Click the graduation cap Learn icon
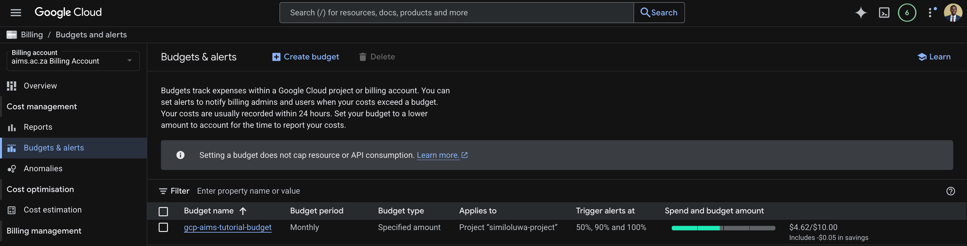The width and height of the screenshot is (967, 246). tap(922, 57)
